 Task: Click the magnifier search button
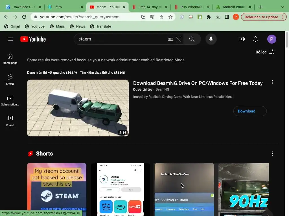coord(192,39)
